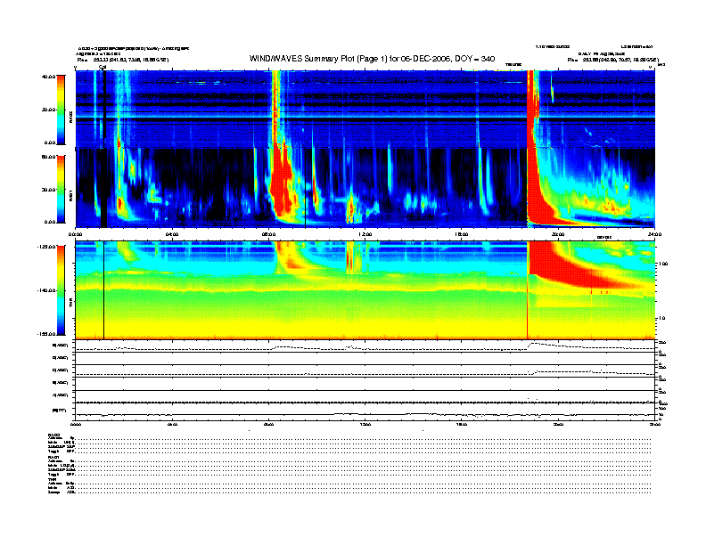
Task: Click the 40.00 label on RAD2 scale
Action: [48, 77]
